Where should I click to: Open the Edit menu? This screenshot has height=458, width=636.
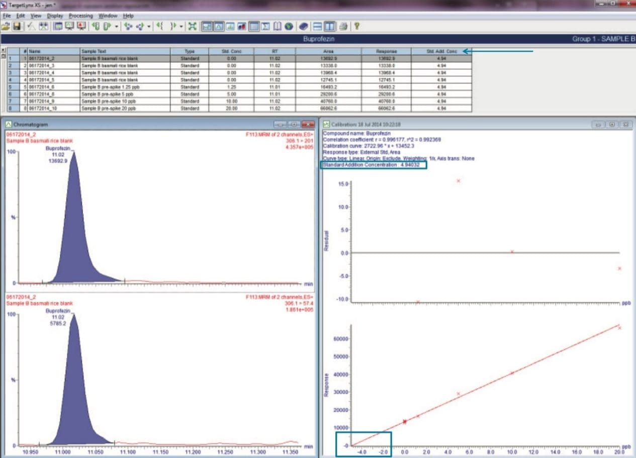pos(20,16)
